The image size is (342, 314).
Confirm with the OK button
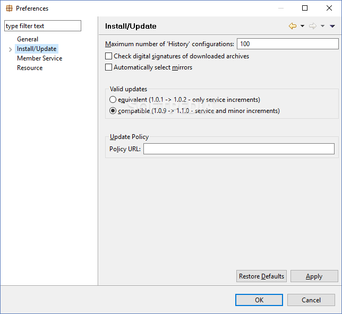[259, 300]
